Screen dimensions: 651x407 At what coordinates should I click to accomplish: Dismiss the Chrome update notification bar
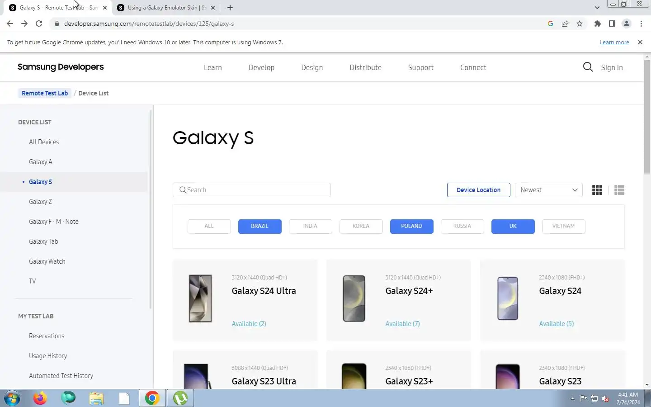click(640, 42)
